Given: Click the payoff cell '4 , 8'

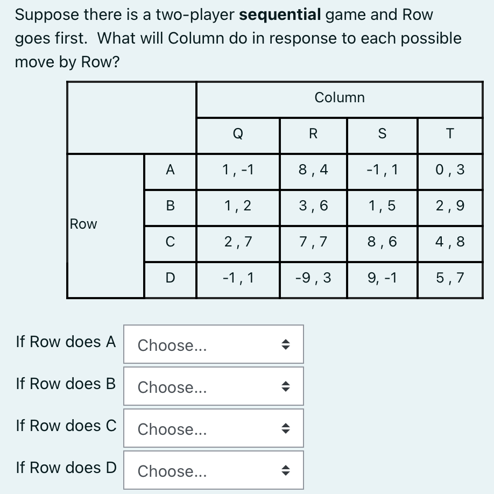Looking at the screenshot, I should pos(450,244).
